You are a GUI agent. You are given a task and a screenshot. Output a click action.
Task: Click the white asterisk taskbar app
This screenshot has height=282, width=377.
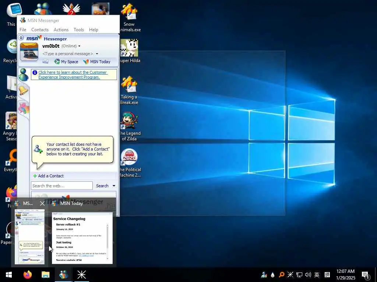[81, 275]
